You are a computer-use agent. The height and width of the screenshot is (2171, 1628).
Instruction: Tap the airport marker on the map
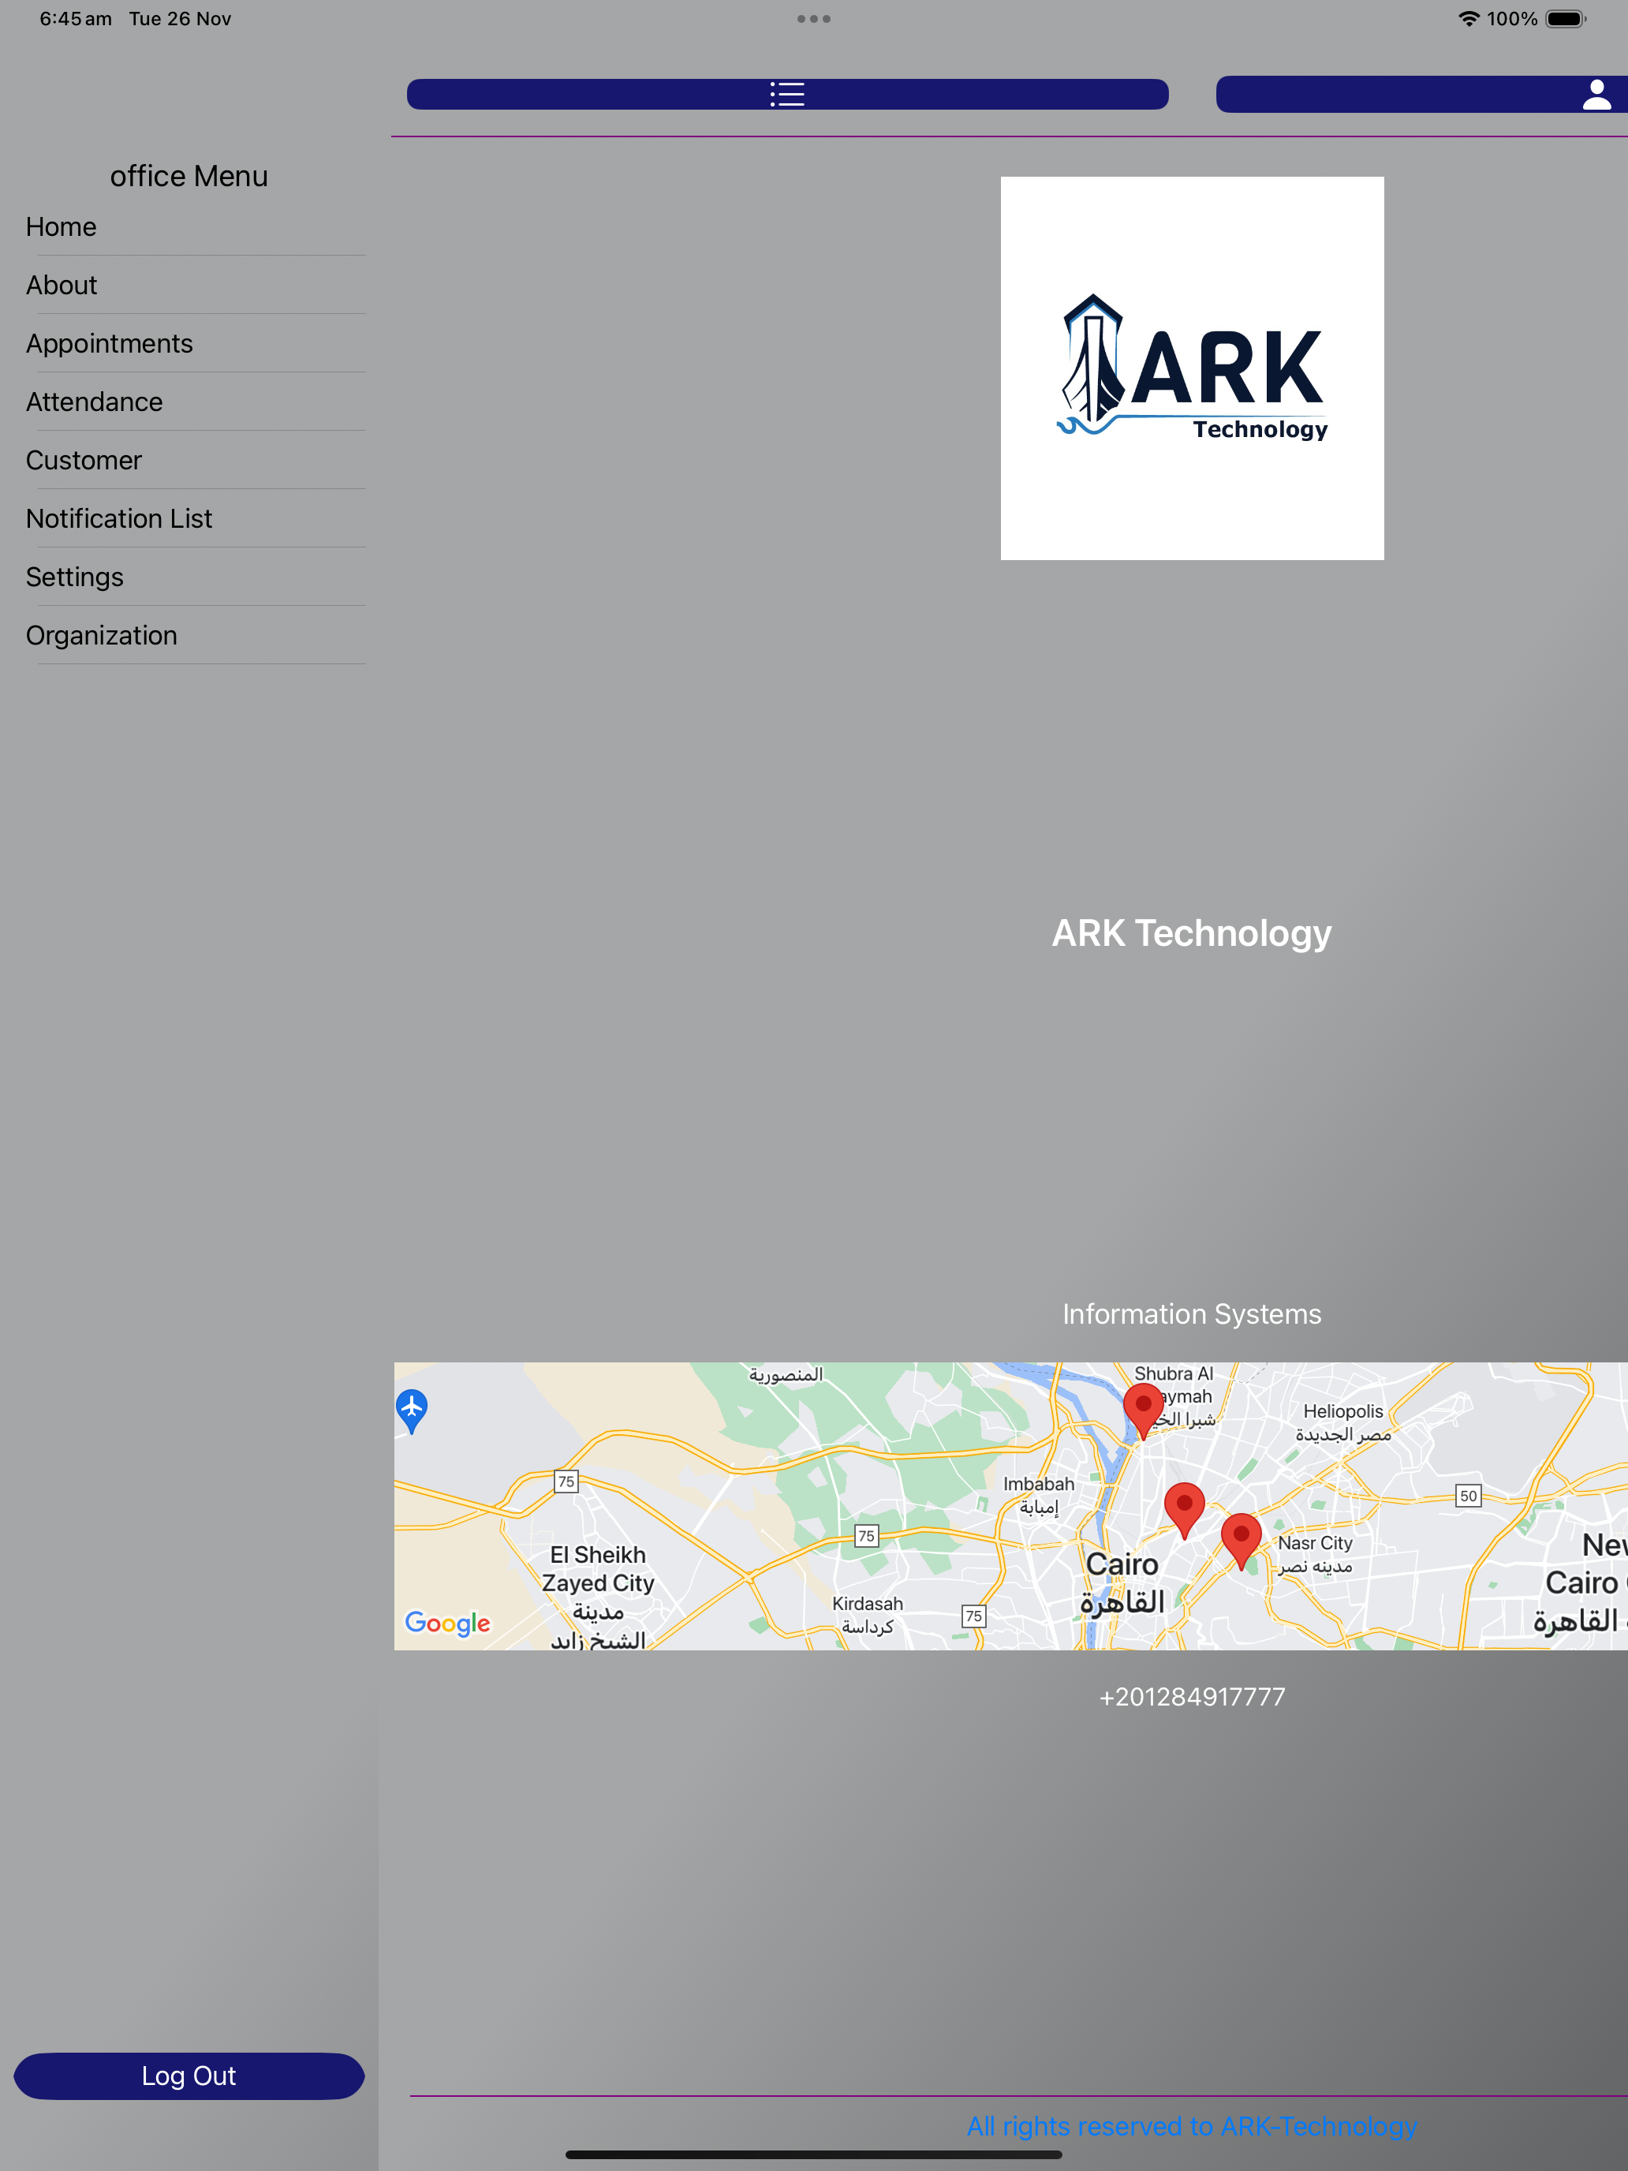(x=413, y=1411)
